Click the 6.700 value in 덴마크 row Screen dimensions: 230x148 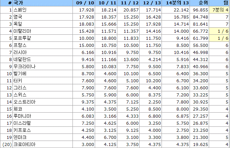(110, 137)
